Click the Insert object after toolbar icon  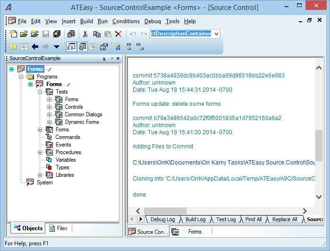128,47
